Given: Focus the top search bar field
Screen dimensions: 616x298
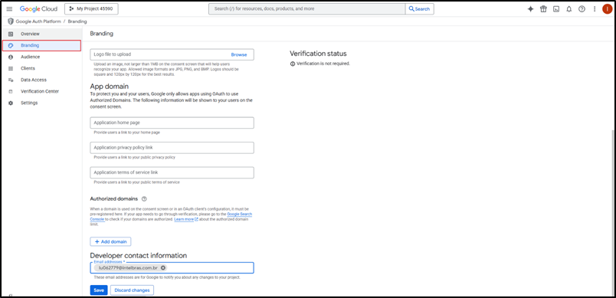Looking at the screenshot, I should tap(306, 8).
